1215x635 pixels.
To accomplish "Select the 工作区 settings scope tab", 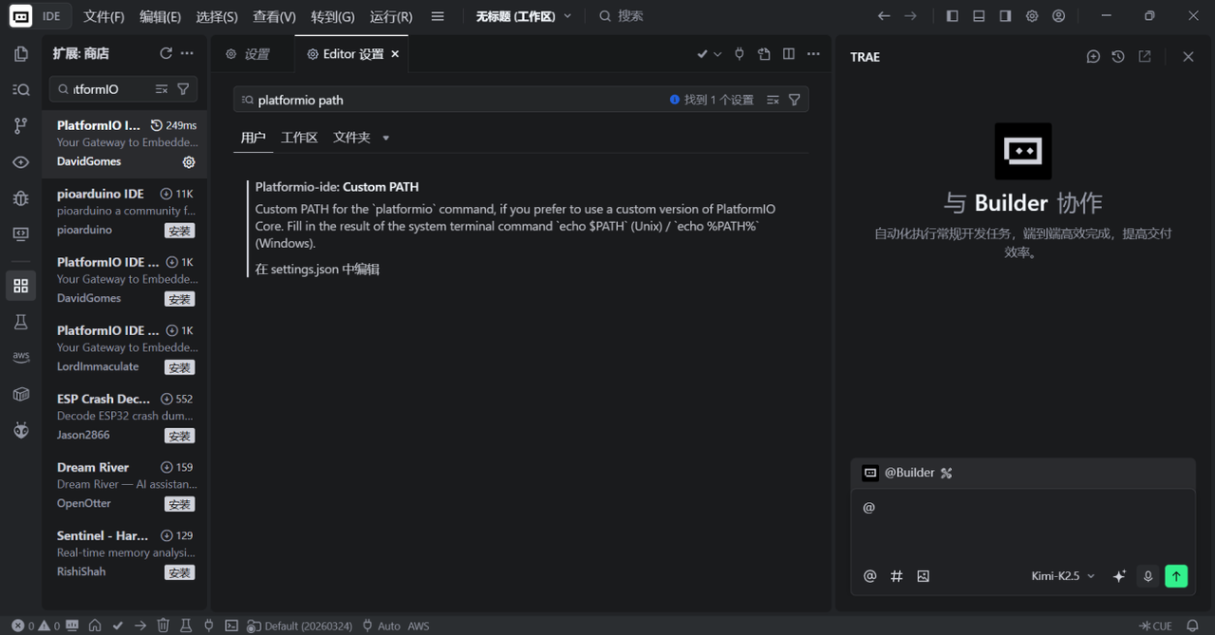I will pyautogui.click(x=299, y=138).
